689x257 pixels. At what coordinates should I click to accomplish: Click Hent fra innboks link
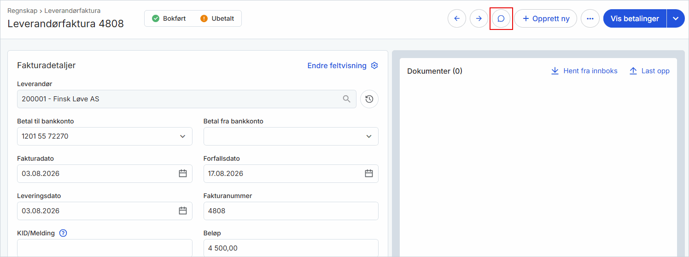click(584, 71)
